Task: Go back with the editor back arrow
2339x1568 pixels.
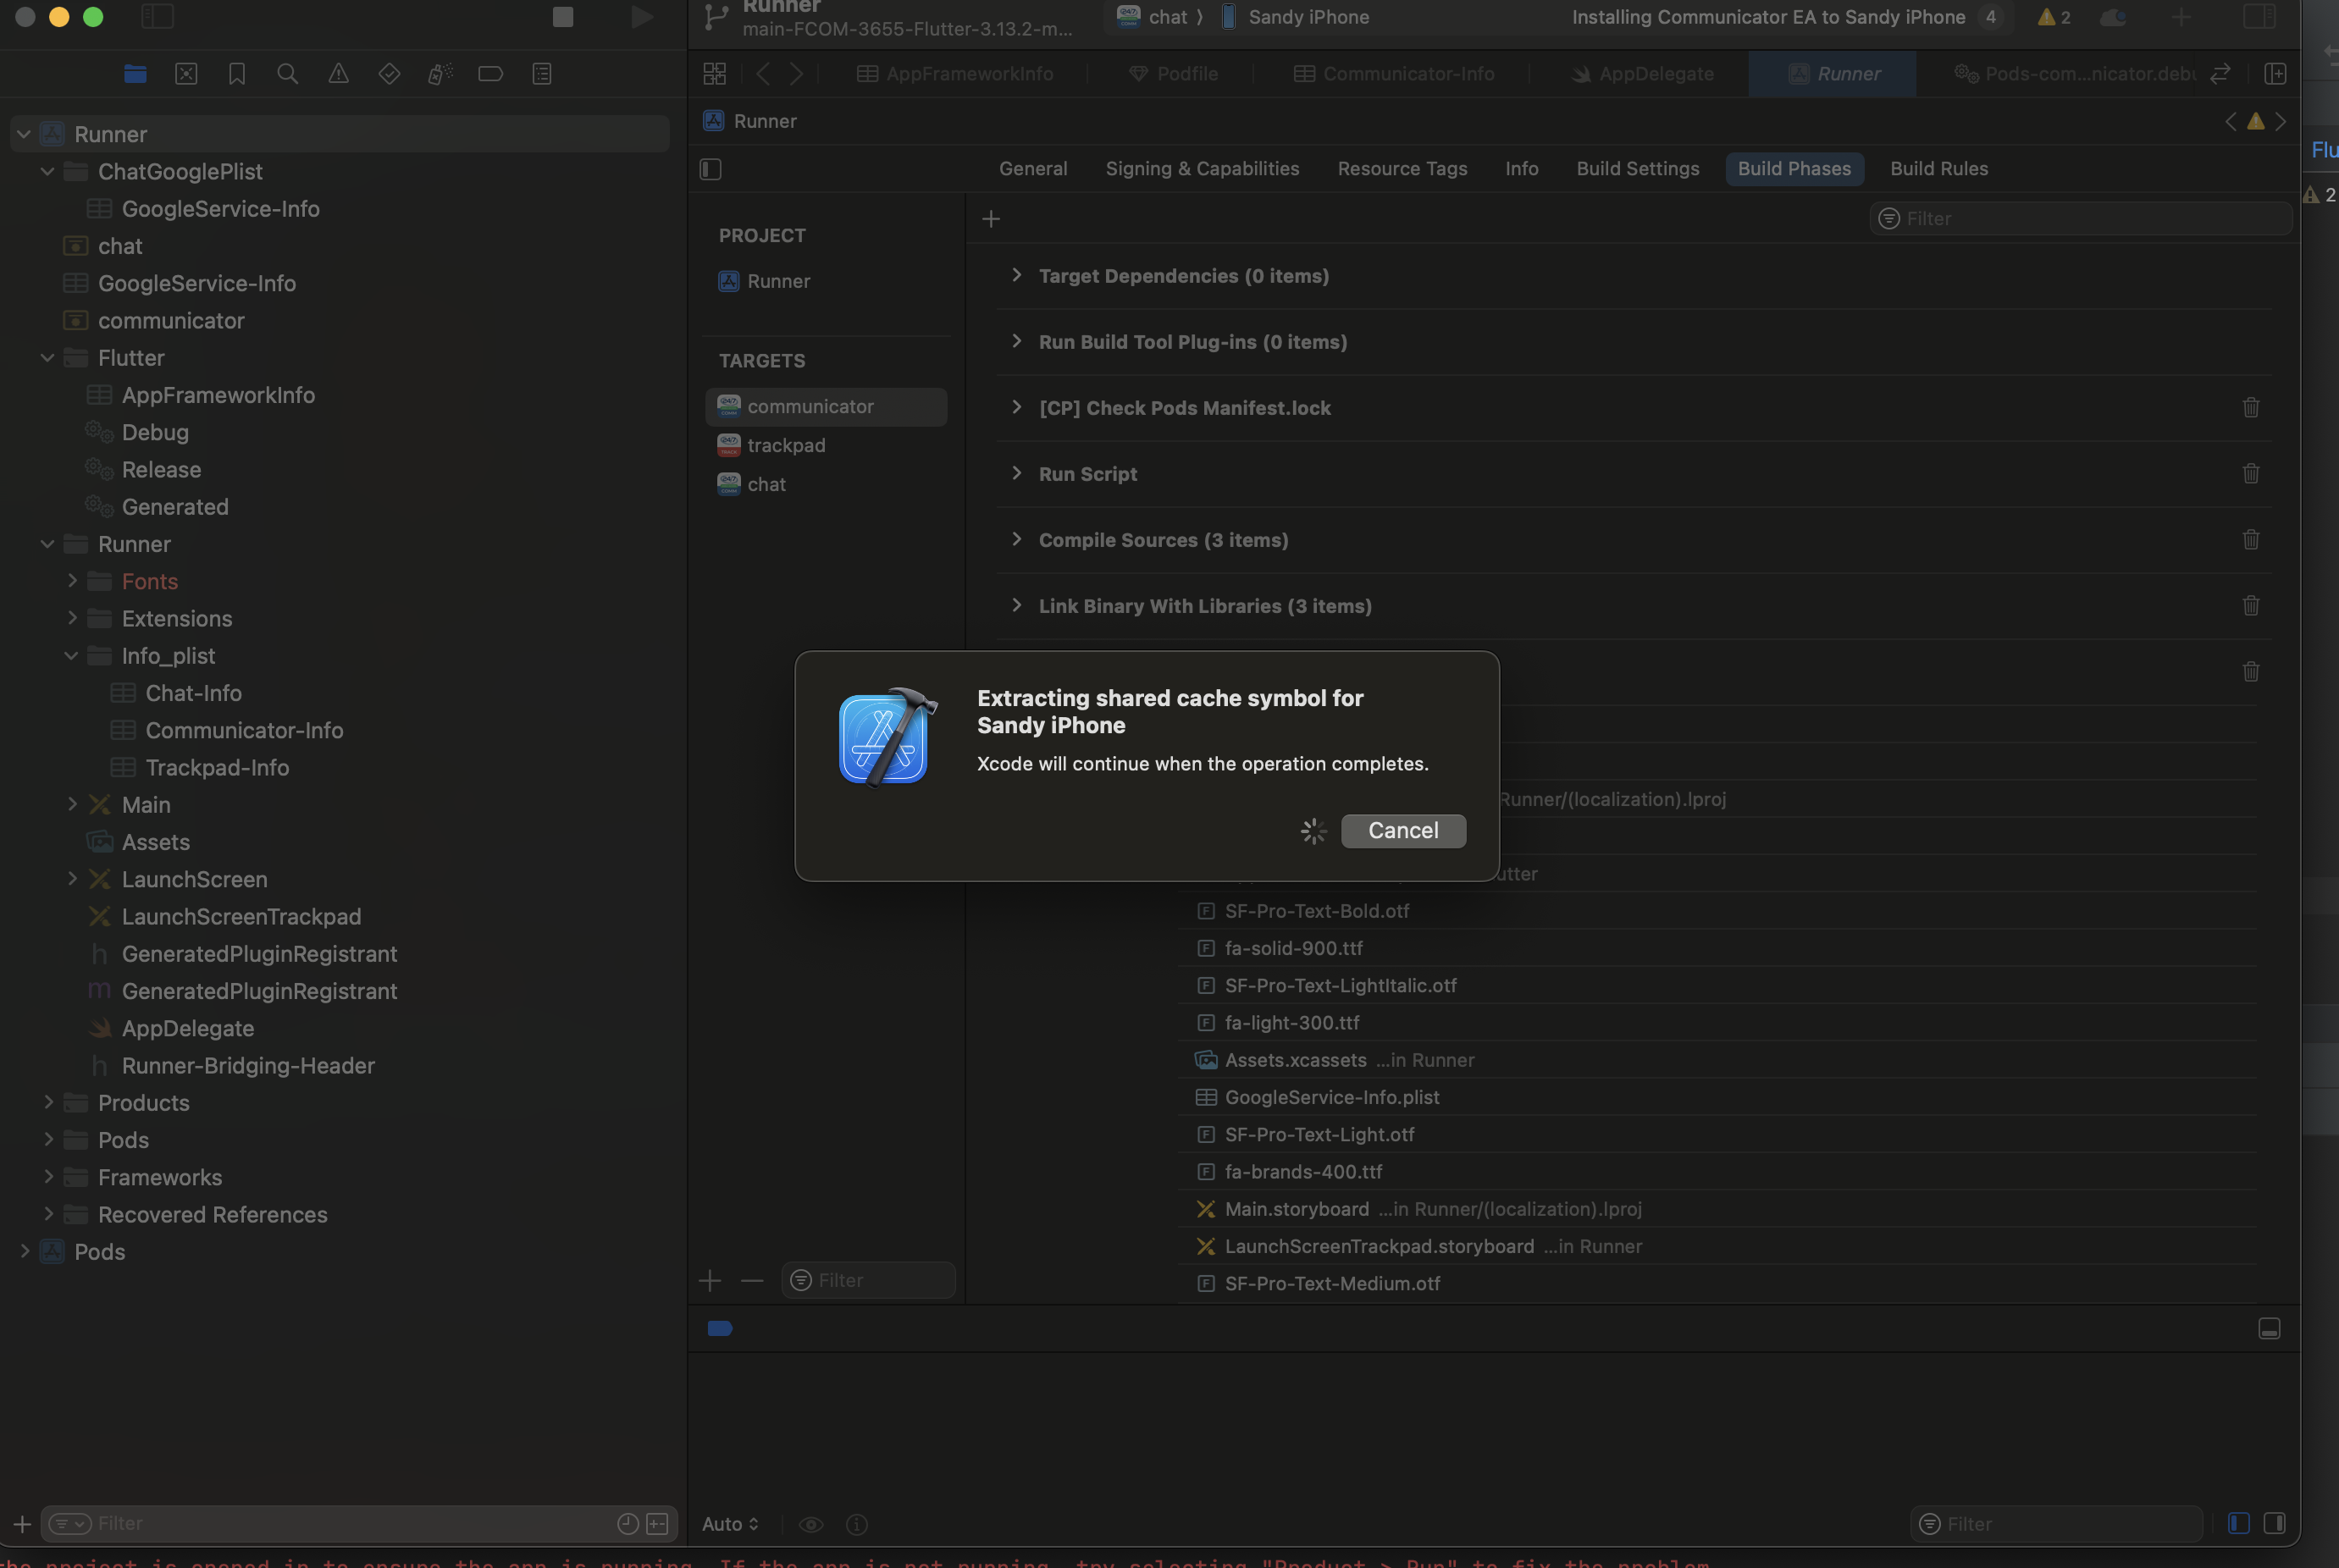Action: [x=763, y=74]
